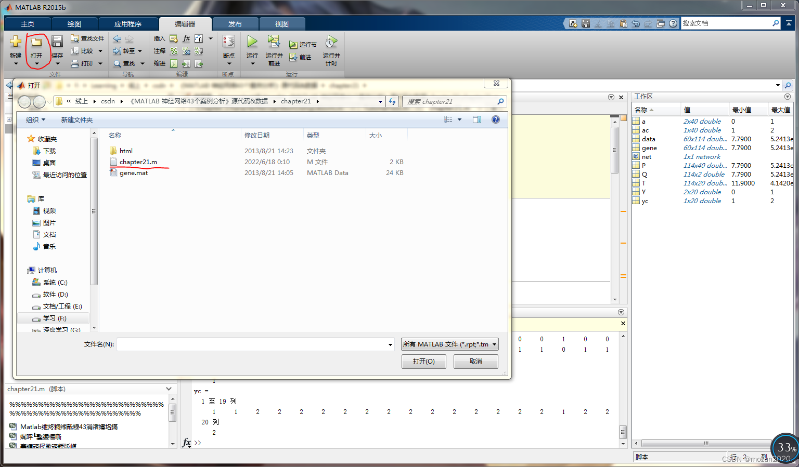This screenshot has width=799, height=467.
Task: Click the smart indent icon next to 缩进
Action: click(174, 63)
